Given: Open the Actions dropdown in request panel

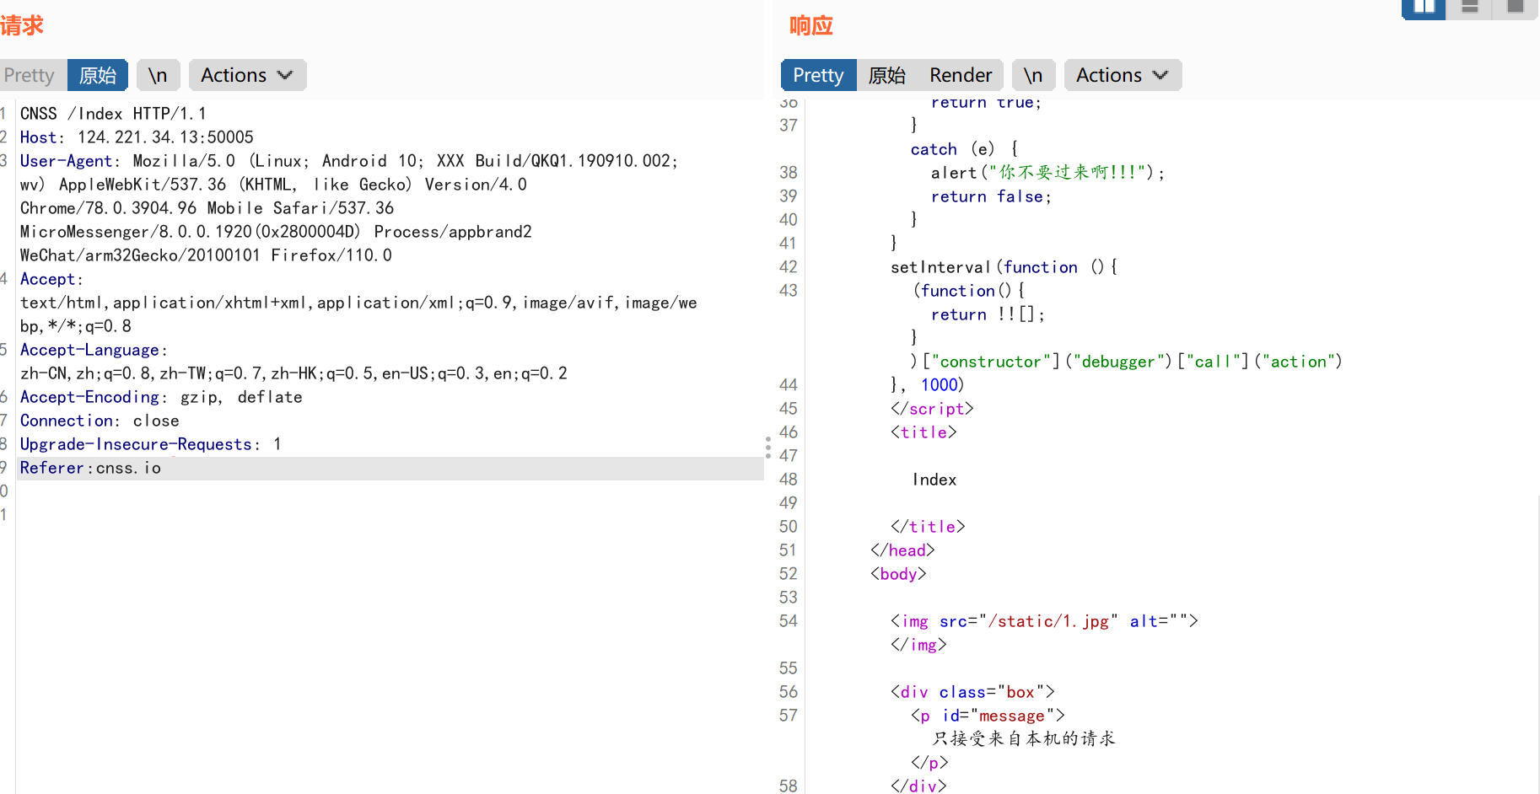Looking at the screenshot, I should coord(247,75).
